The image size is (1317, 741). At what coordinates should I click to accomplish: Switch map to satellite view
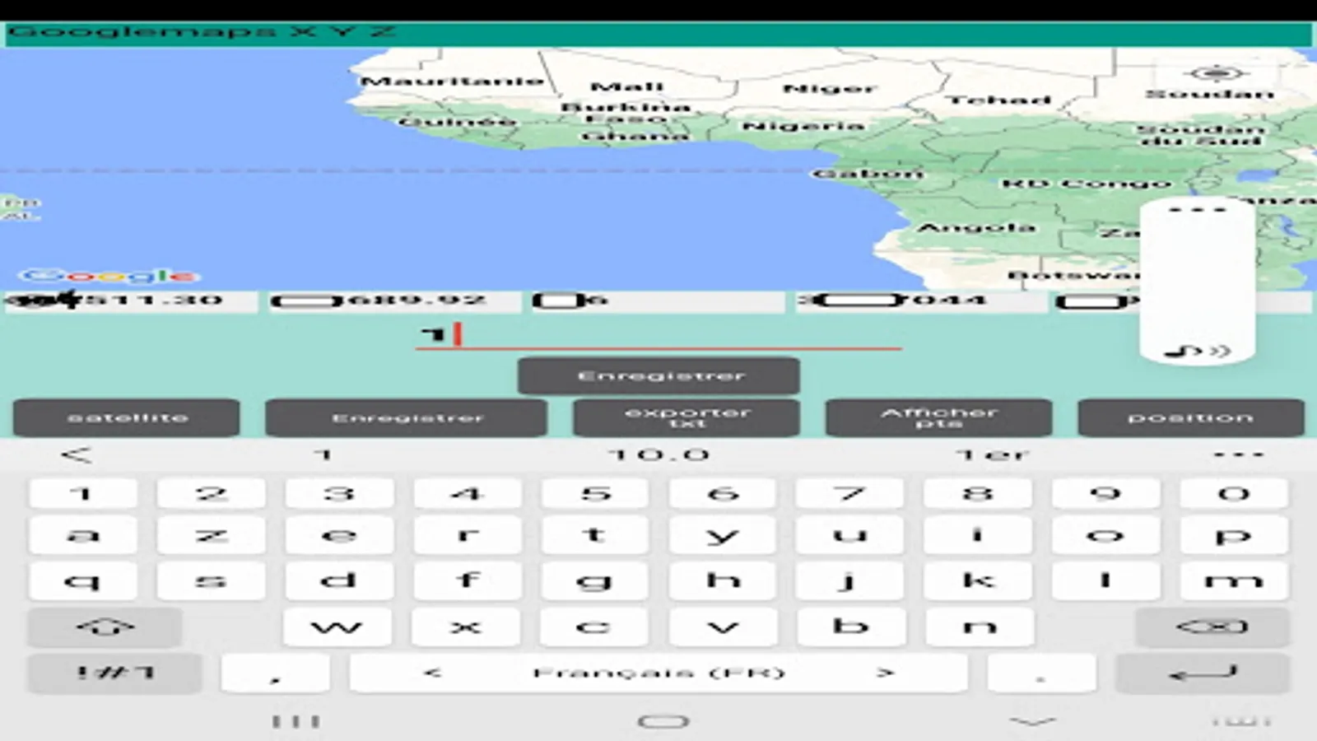[127, 418]
